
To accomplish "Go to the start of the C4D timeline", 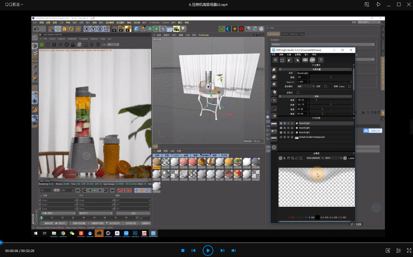I will [x=78, y=191].
